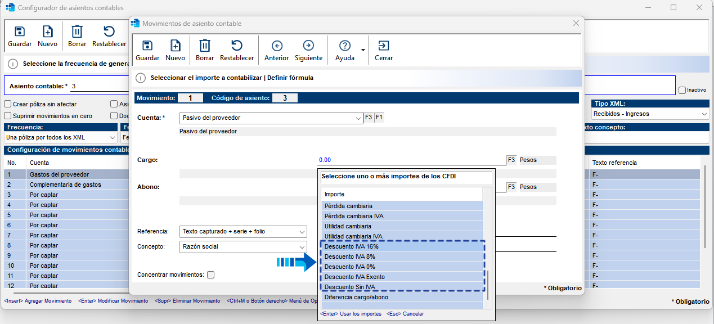Click the F1 button next to Cuenta
Image resolution: width=714 pixels, height=324 pixels.
pyautogui.click(x=379, y=118)
